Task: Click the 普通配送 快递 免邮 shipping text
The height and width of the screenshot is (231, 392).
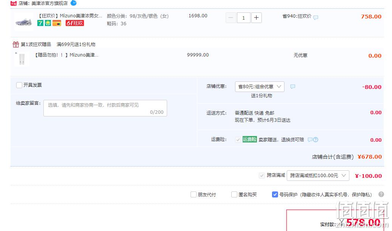Action: (254, 113)
